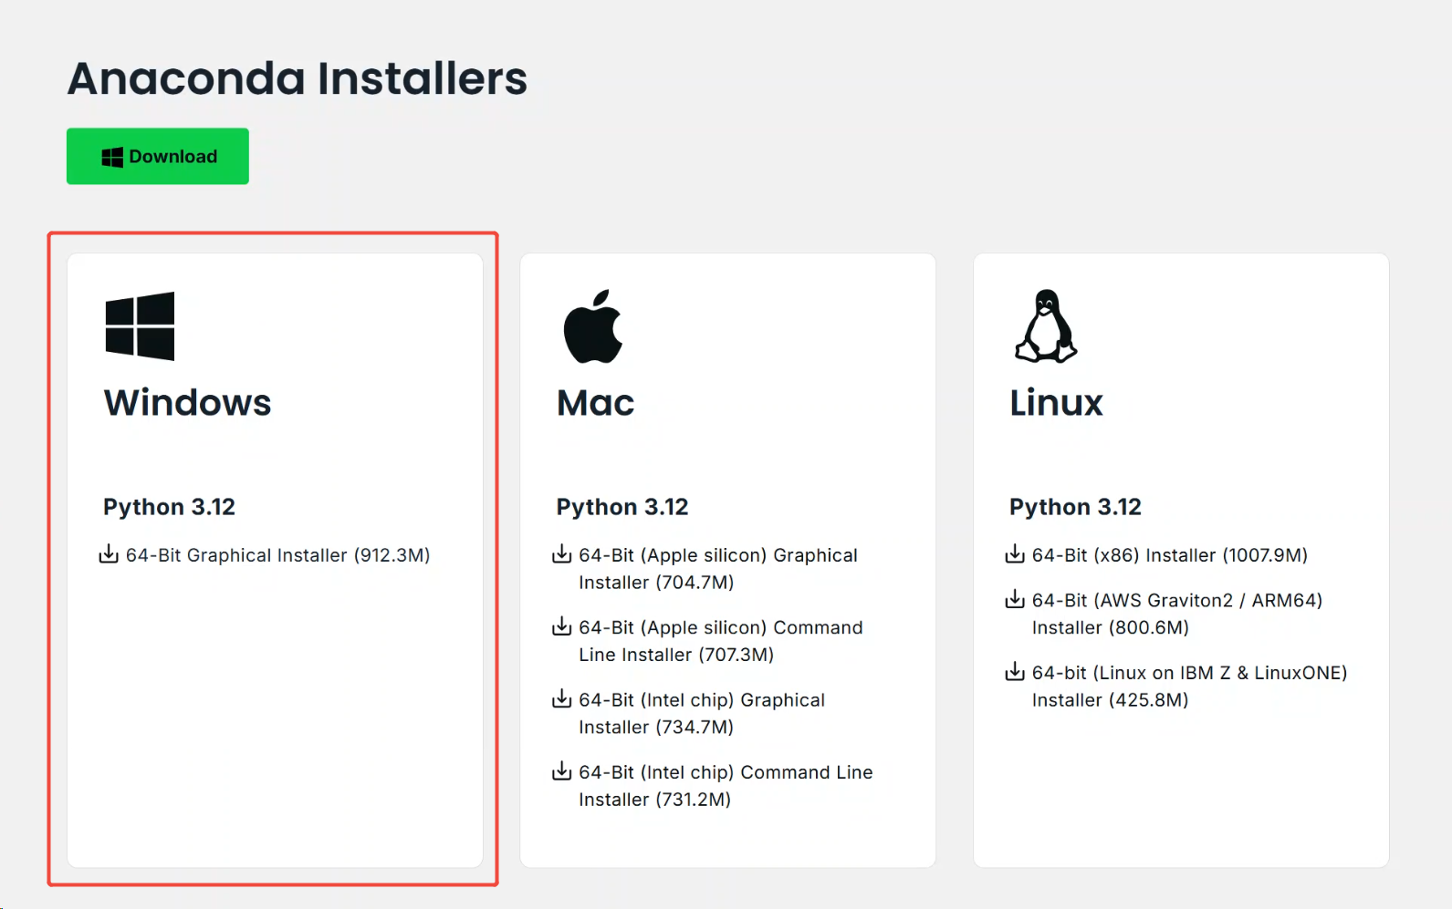Click the Anaconda Installers page heading
Image resolution: width=1452 pixels, height=909 pixels.
coord(298,78)
